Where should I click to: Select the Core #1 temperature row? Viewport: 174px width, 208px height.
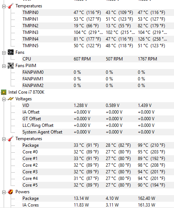pos(98,159)
